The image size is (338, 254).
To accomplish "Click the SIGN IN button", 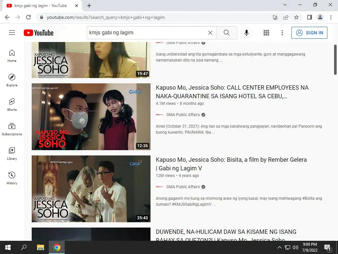I will pos(309,33).
